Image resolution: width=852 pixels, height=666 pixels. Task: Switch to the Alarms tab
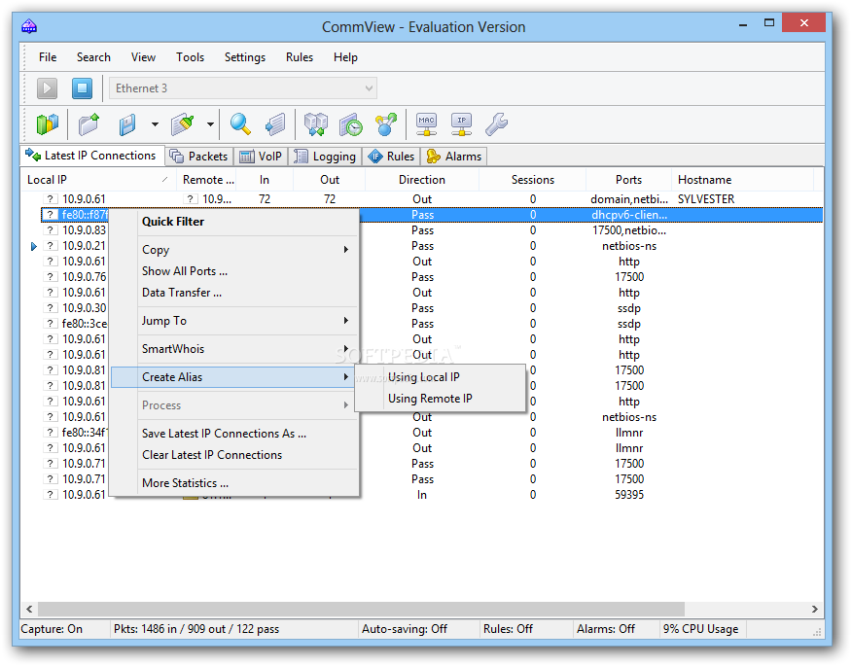454,157
